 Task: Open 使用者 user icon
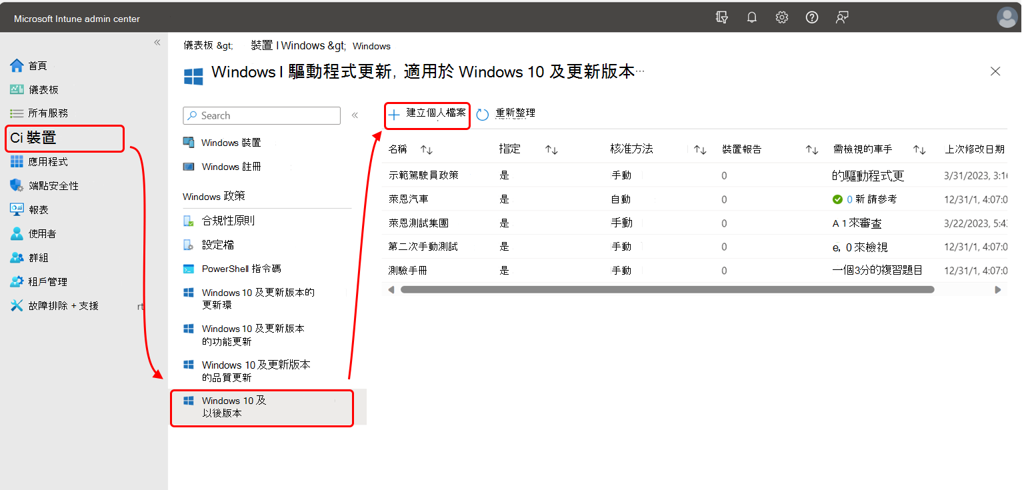(x=17, y=233)
